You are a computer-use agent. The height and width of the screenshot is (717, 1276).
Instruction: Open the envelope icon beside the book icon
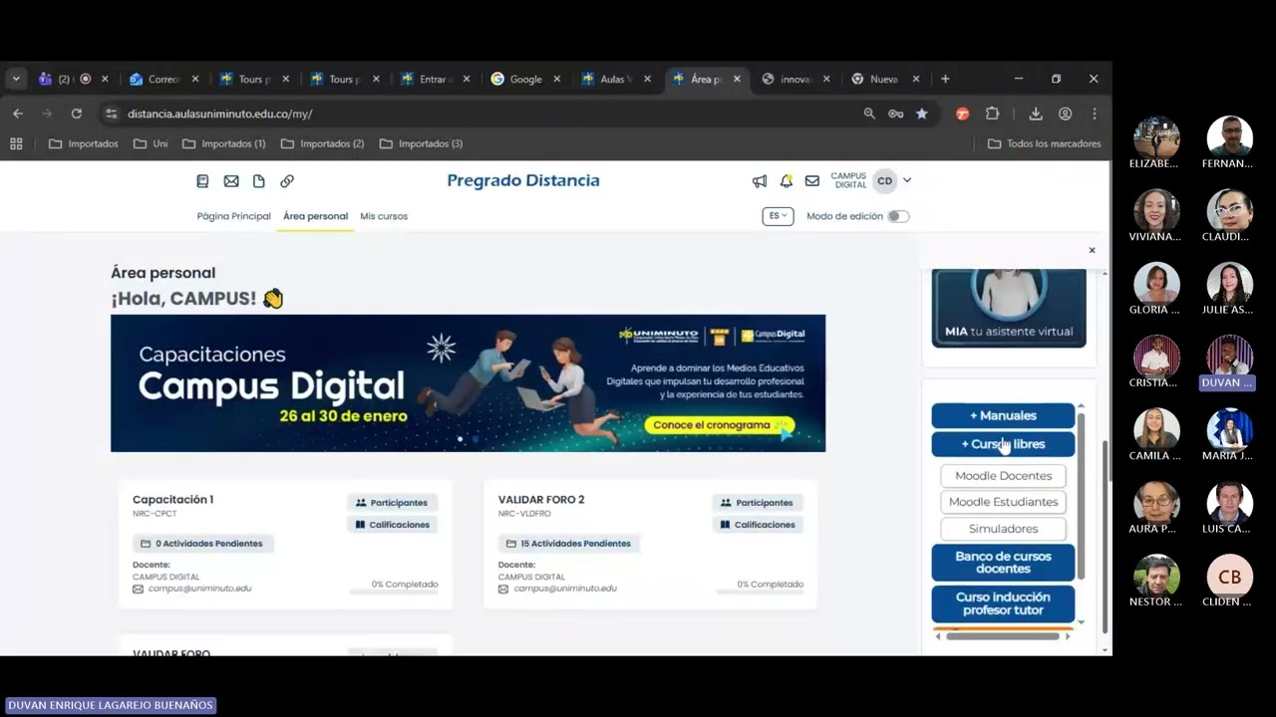[231, 181]
